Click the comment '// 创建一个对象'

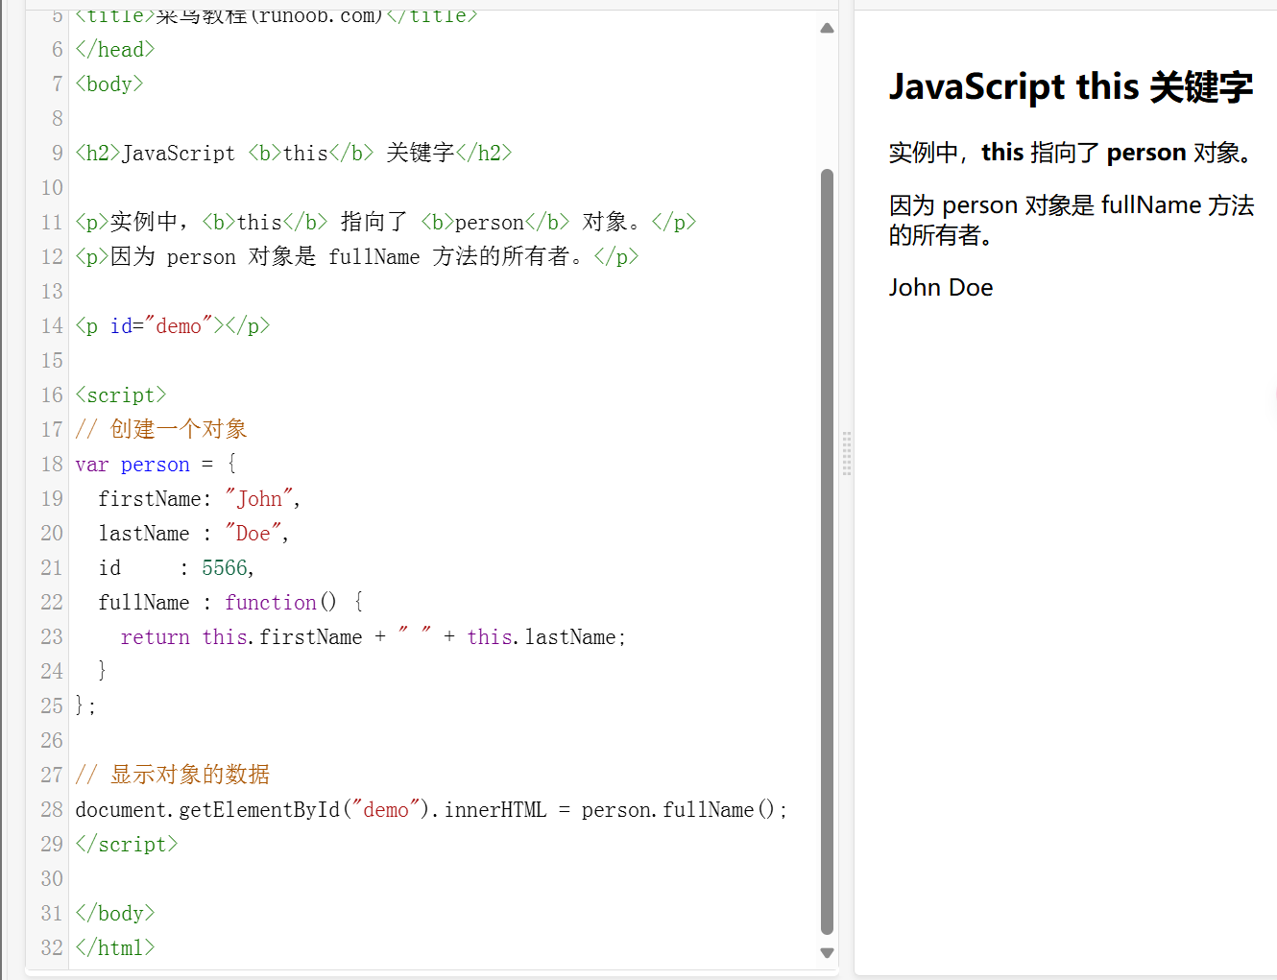point(161,429)
